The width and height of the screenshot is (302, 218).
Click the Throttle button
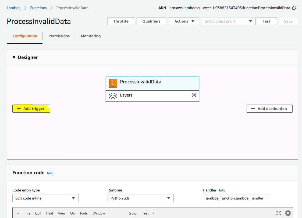pos(121,21)
